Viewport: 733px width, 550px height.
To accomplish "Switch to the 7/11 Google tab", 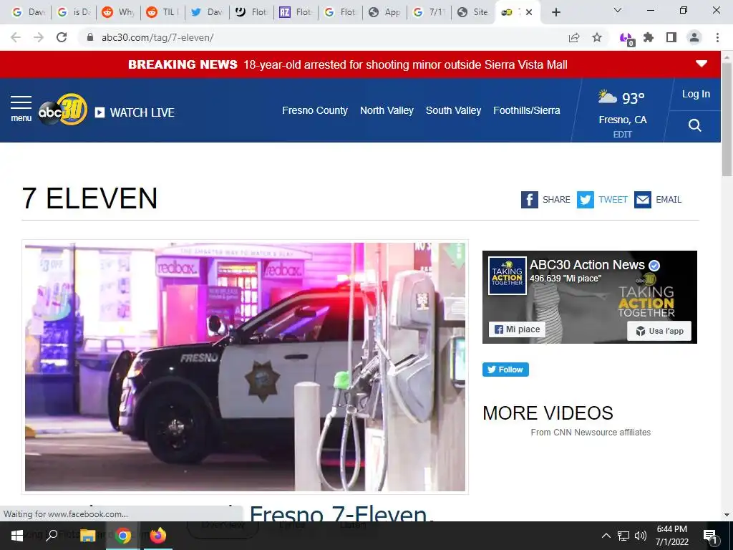I will (429, 12).
